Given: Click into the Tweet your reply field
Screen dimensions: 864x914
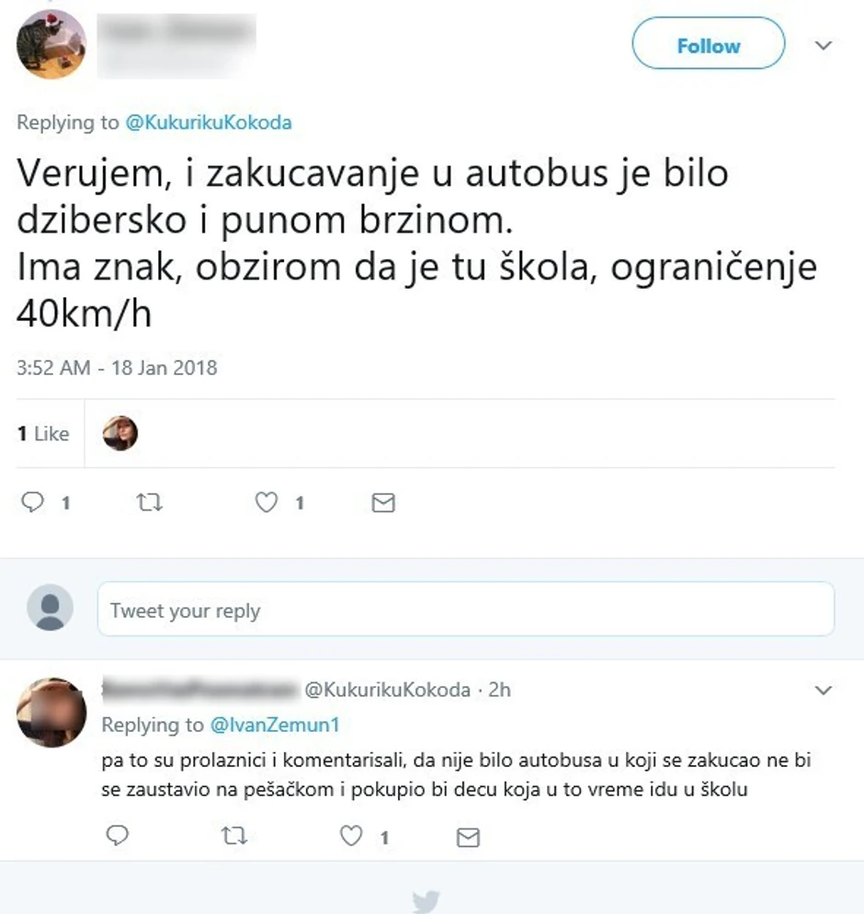Looking at the screenshot, I should 466,609.
